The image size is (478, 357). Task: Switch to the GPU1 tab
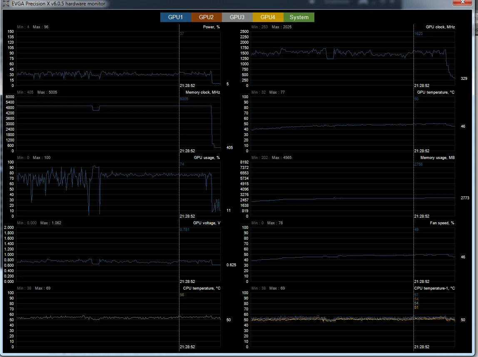(176, 17)
